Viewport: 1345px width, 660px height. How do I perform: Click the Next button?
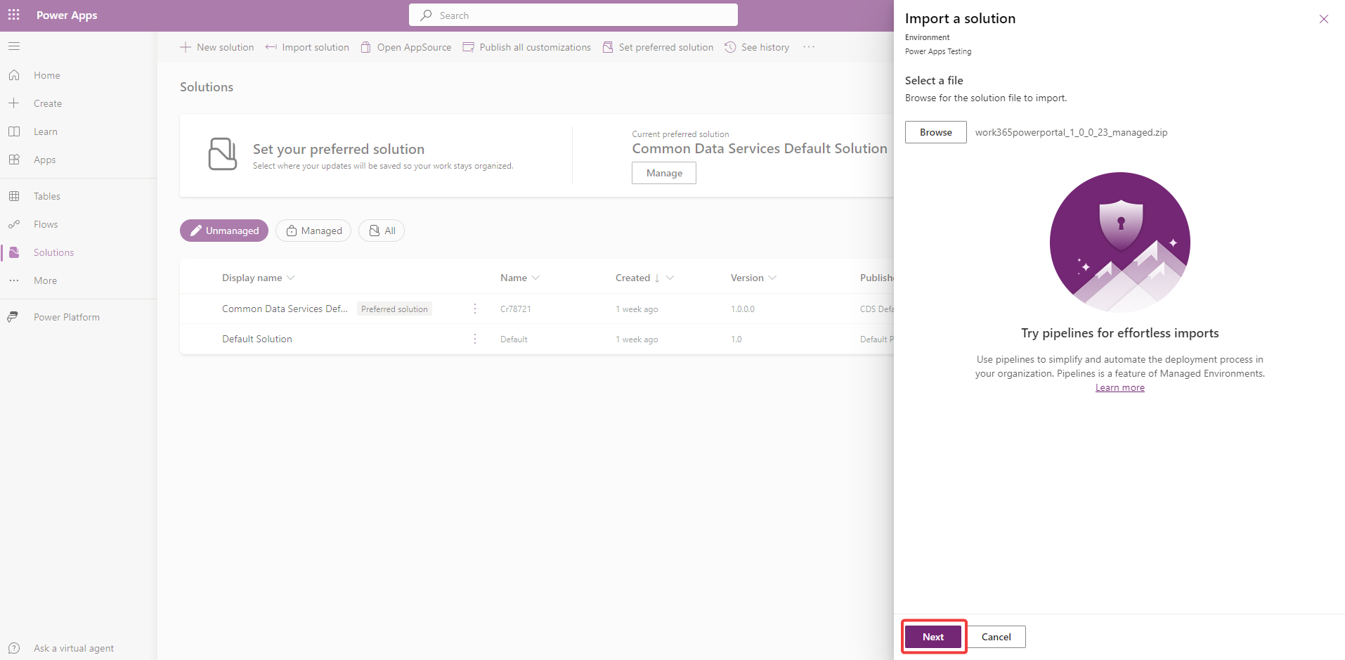[933, 637]
